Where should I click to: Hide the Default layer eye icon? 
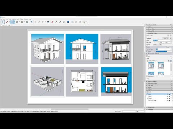[x=168, y=98]
